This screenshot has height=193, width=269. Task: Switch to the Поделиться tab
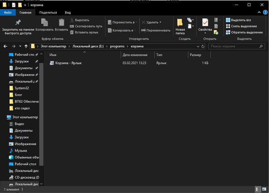(x=48, y=13)
